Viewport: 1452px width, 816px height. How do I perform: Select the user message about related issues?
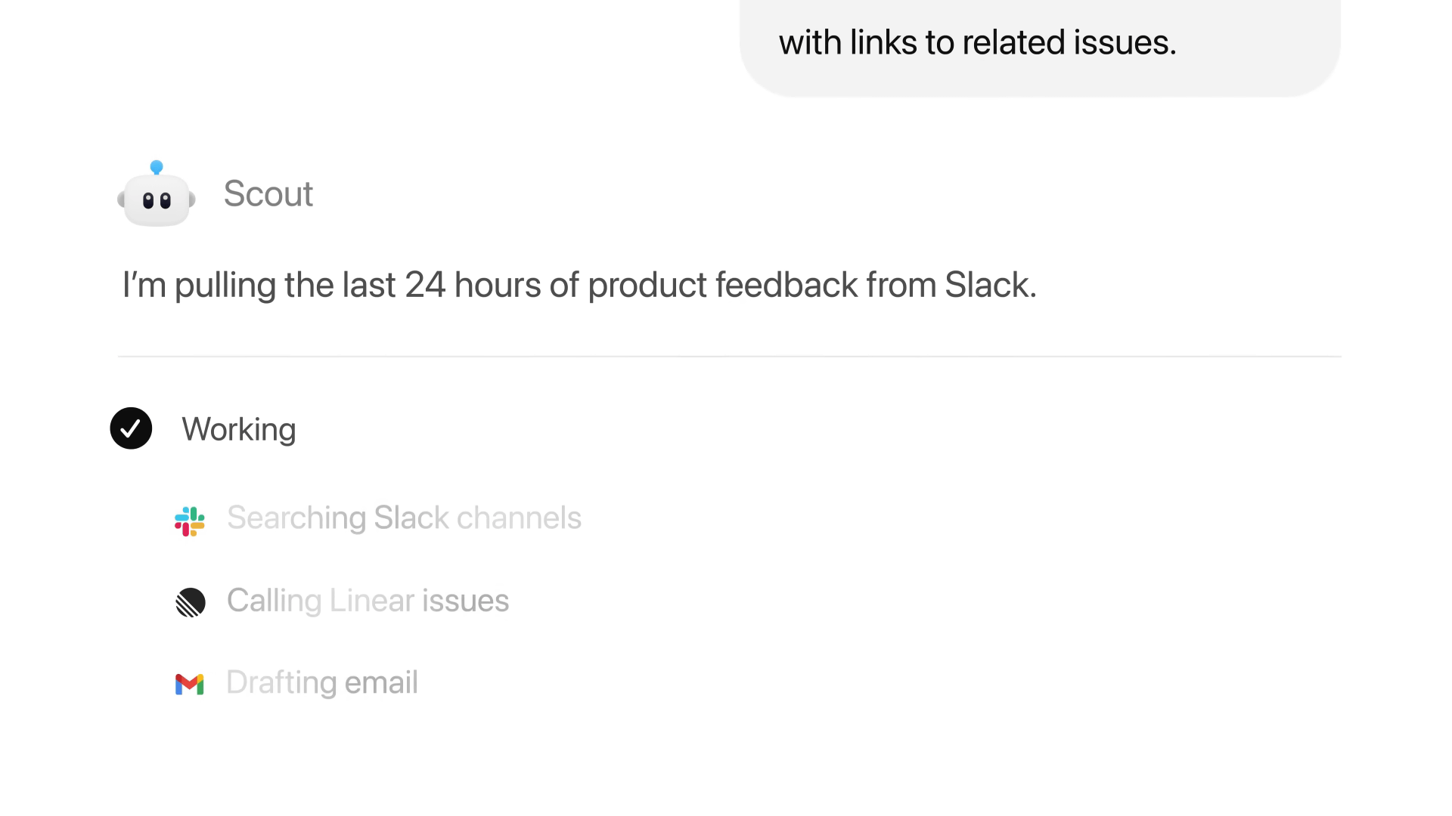pyautogui.click(x=977, y=42)
